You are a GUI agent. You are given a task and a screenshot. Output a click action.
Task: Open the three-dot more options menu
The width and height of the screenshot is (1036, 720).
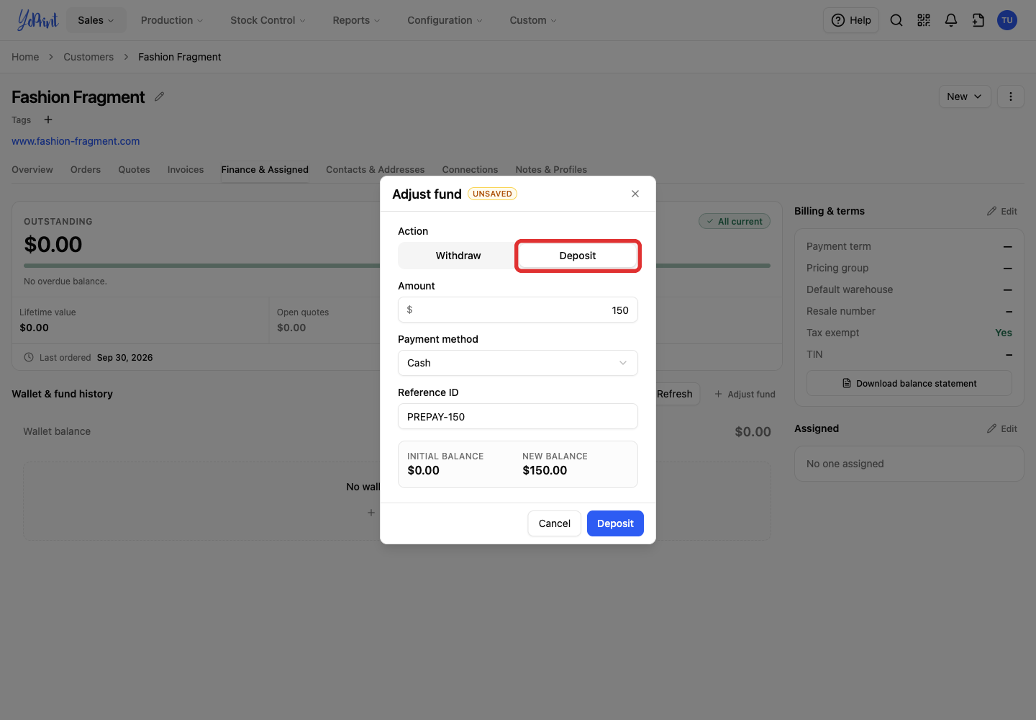(x=1011, y=96)
